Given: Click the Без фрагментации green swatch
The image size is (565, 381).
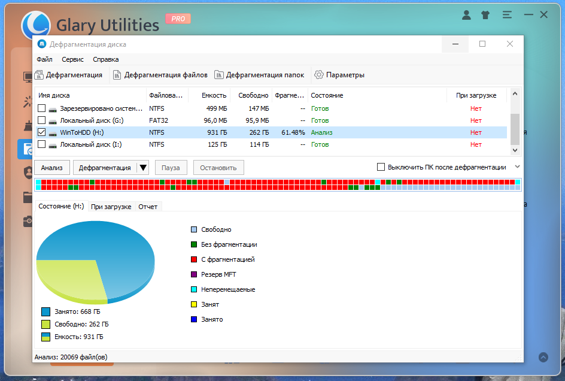Looking at the screenshot, I should pos(194,244).
